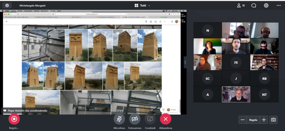Select the highlighted bearded man's video tile

coord(236,94)
